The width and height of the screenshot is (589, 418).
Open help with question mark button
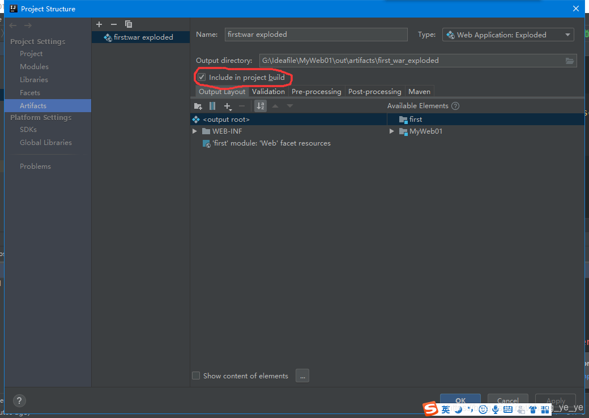point(19,400)
